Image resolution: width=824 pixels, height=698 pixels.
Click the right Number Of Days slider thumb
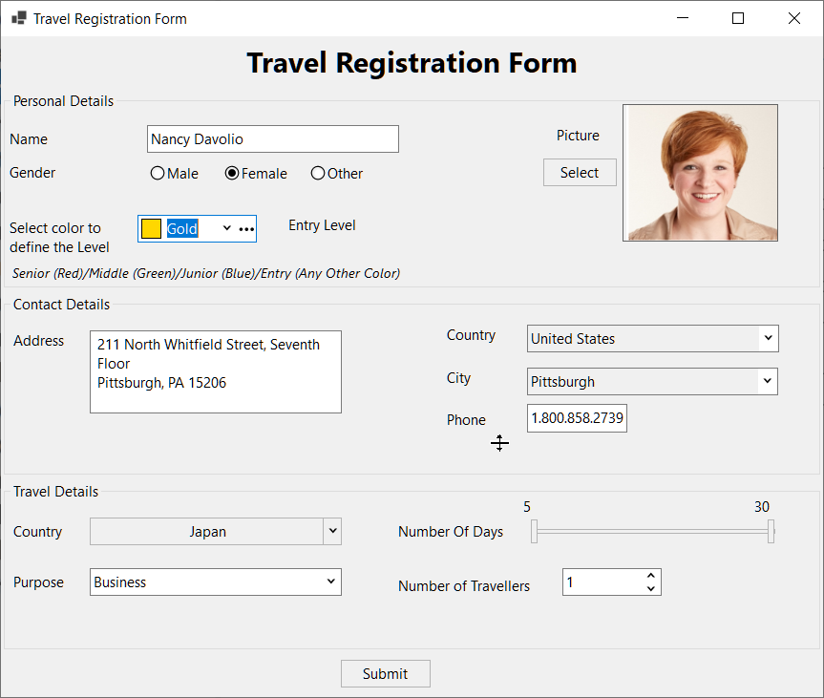pyautogui.click(x=771, y=532)
